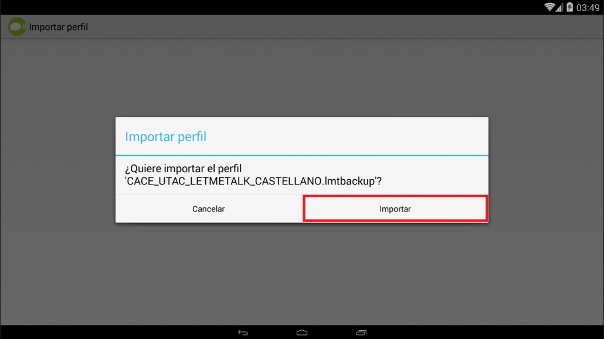Tap the LetMeTalk app logo icon
This screenshot has height=339, width=604.
[18, 26]
